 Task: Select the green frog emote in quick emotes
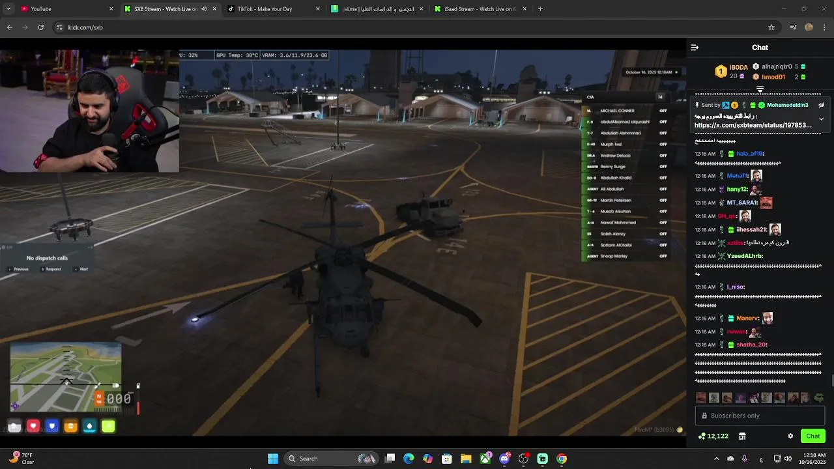pyautogui.click(x=818, y=397)
